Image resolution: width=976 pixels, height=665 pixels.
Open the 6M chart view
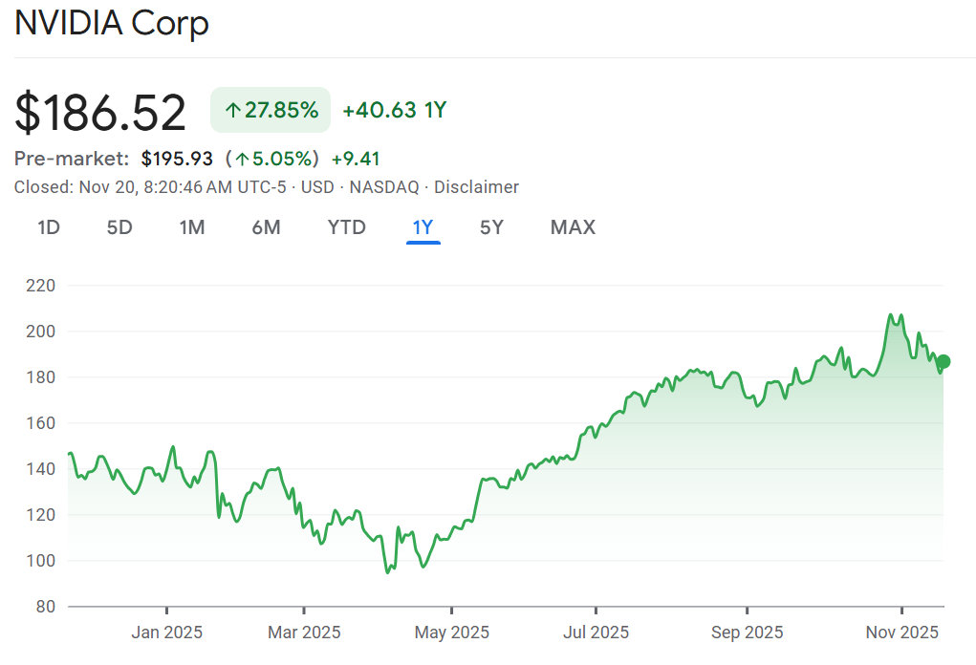(x=266, y=227)
